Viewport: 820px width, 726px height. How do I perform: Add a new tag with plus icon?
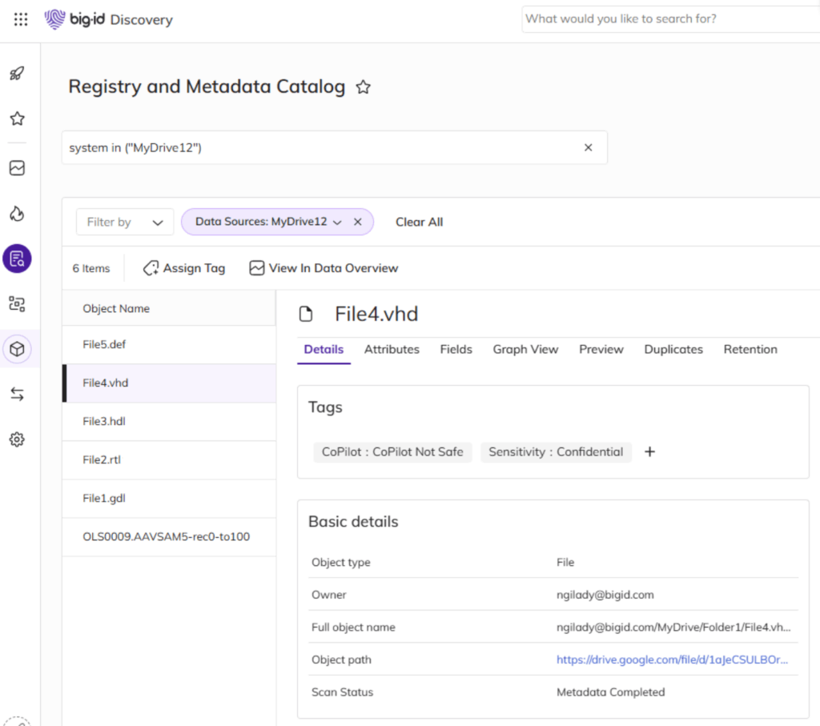point(650,452)
